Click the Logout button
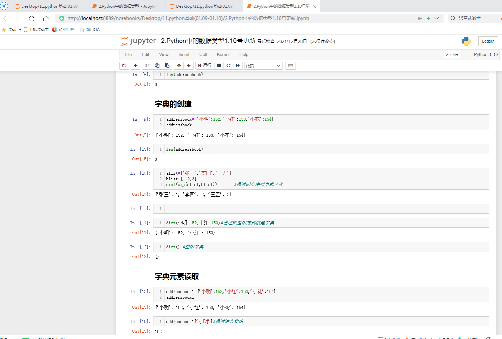Screen dimensions: 502x339 tap(488, 41)
